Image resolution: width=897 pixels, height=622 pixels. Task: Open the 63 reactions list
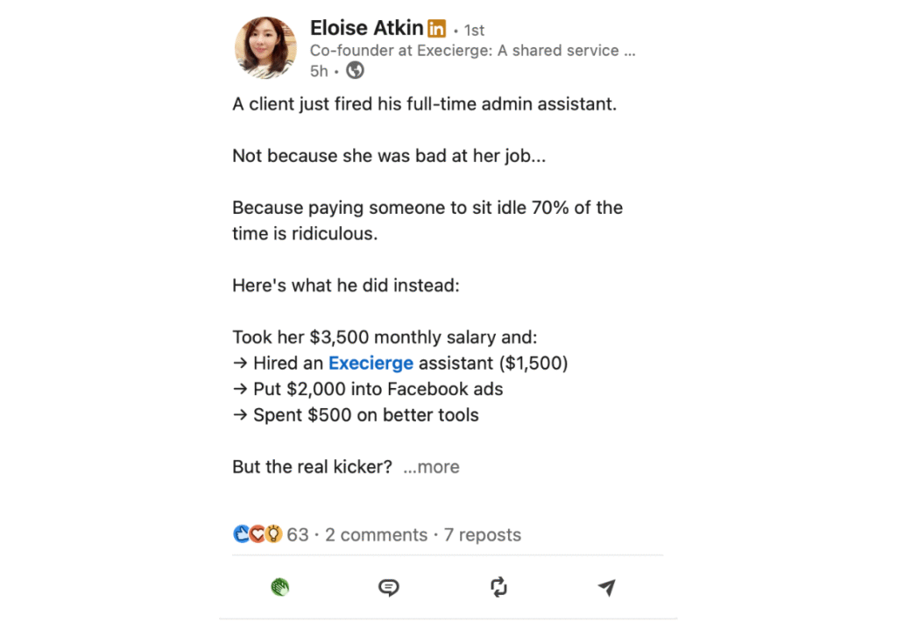point(298,534)
